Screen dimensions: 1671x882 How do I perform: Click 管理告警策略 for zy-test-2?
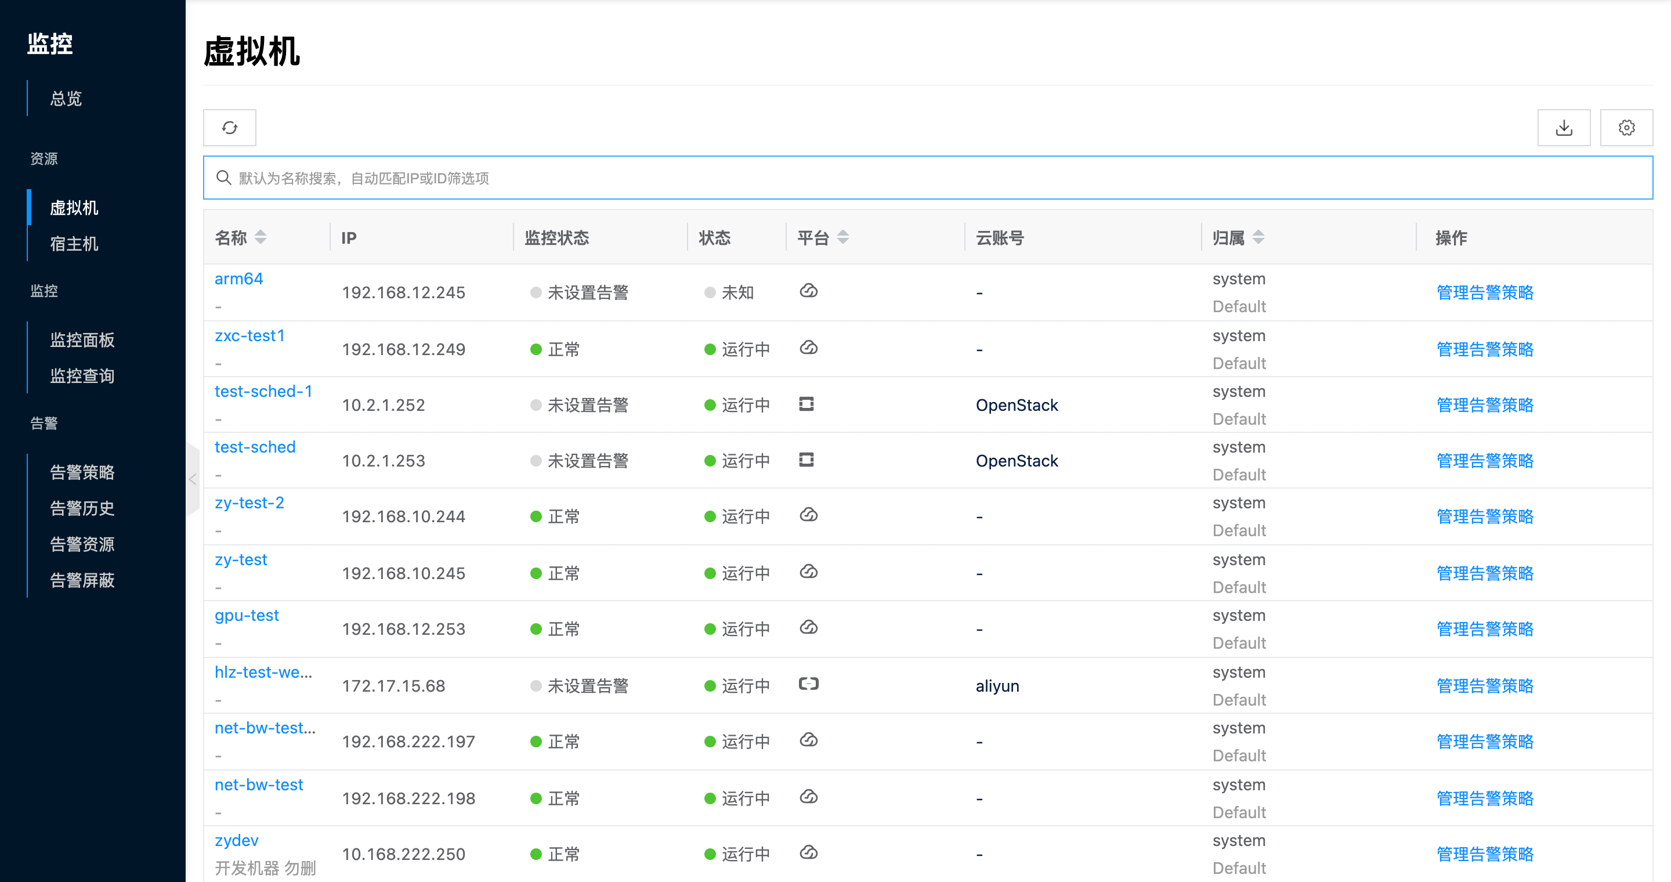point(1484,517)
